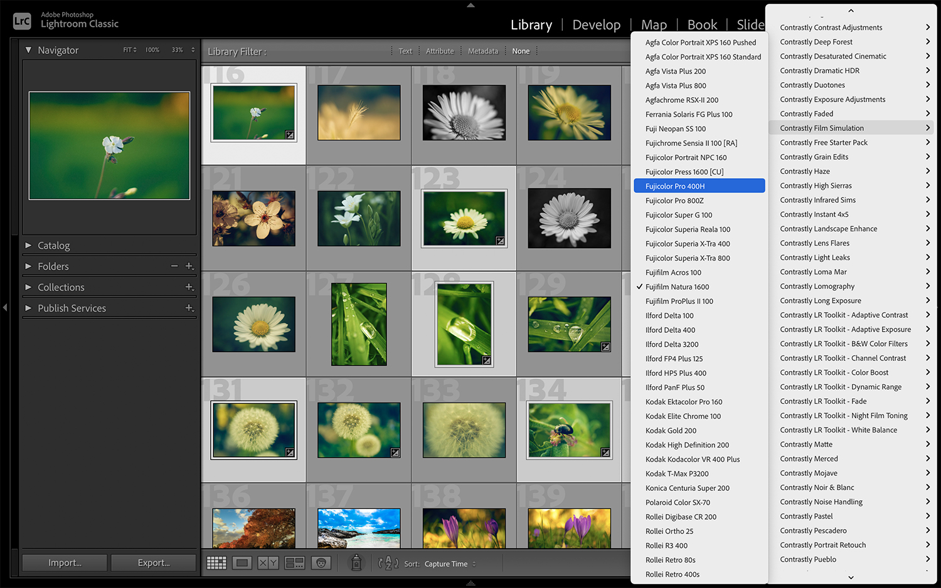Viewport: 941px width, 588px height.
Task: Select black-and-white daisy thumbnail 118
Action: pyautogui.click(x=464, y=113)
